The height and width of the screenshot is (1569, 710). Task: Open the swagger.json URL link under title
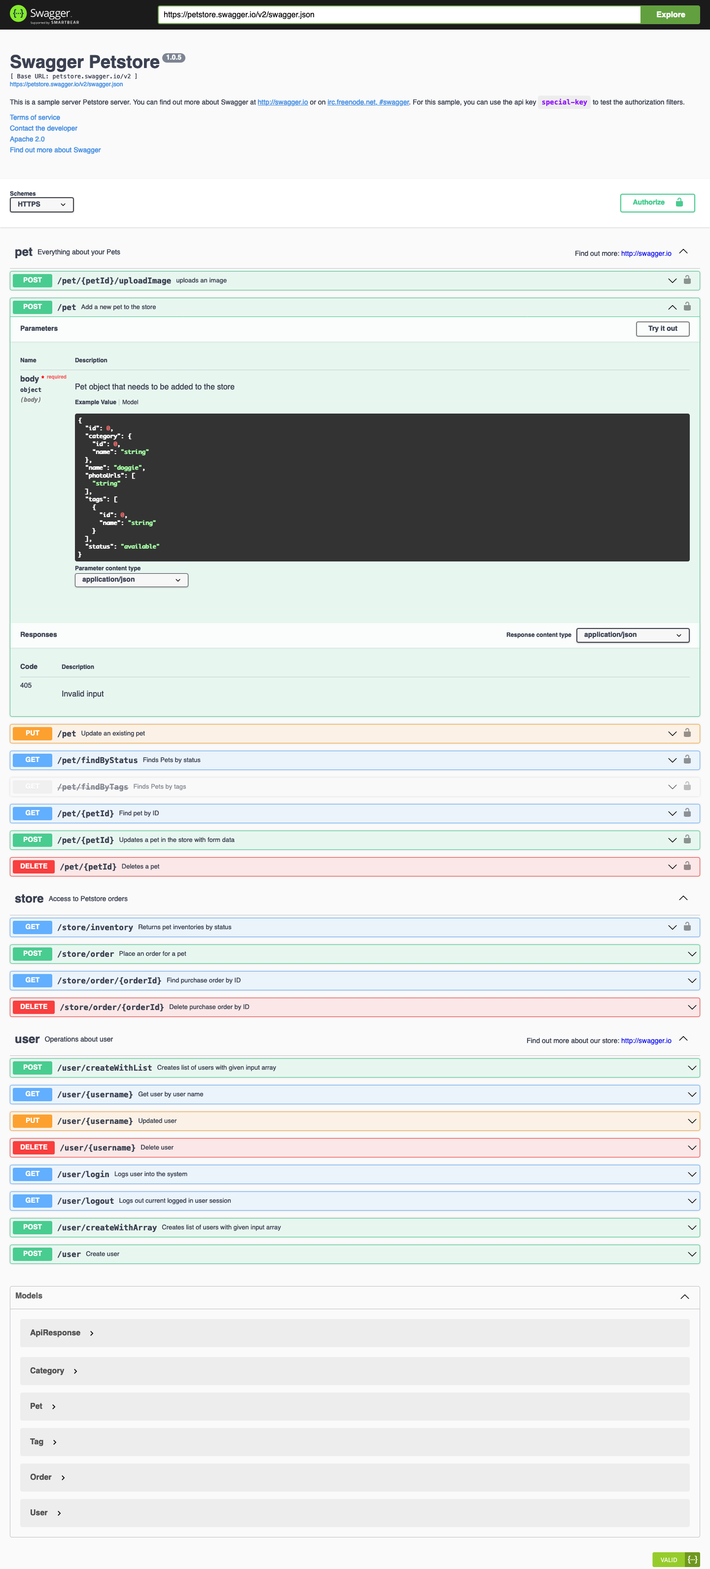pyautogui.click(x=66, y=85)
